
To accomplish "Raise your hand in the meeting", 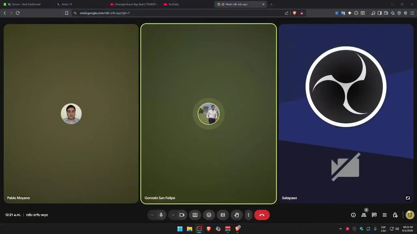I will pyautogui.click(x=237, y=215).
